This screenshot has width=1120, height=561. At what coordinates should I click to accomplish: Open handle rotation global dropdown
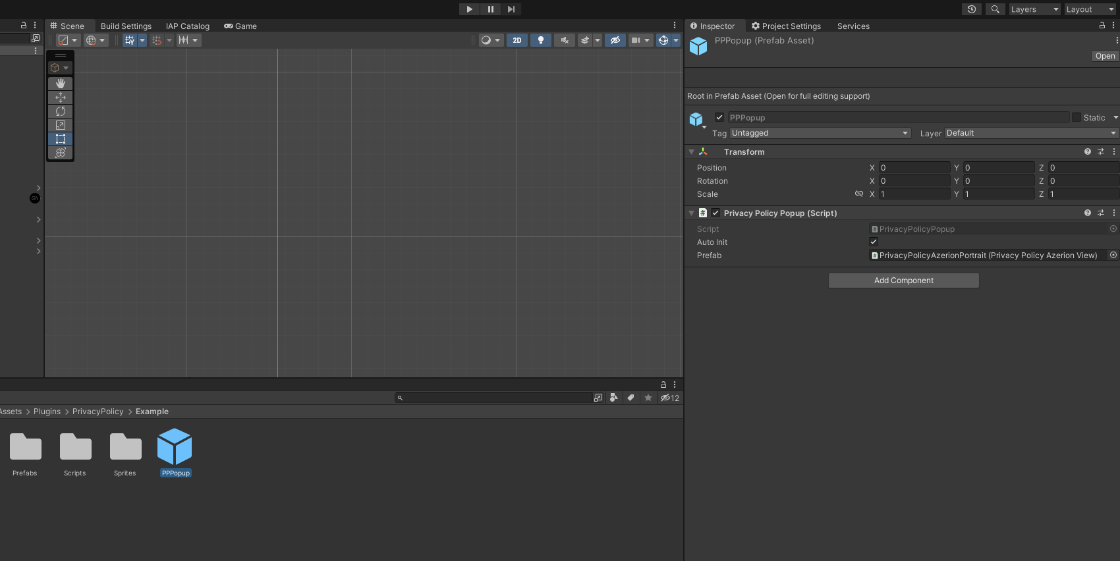tap(96, 40)
